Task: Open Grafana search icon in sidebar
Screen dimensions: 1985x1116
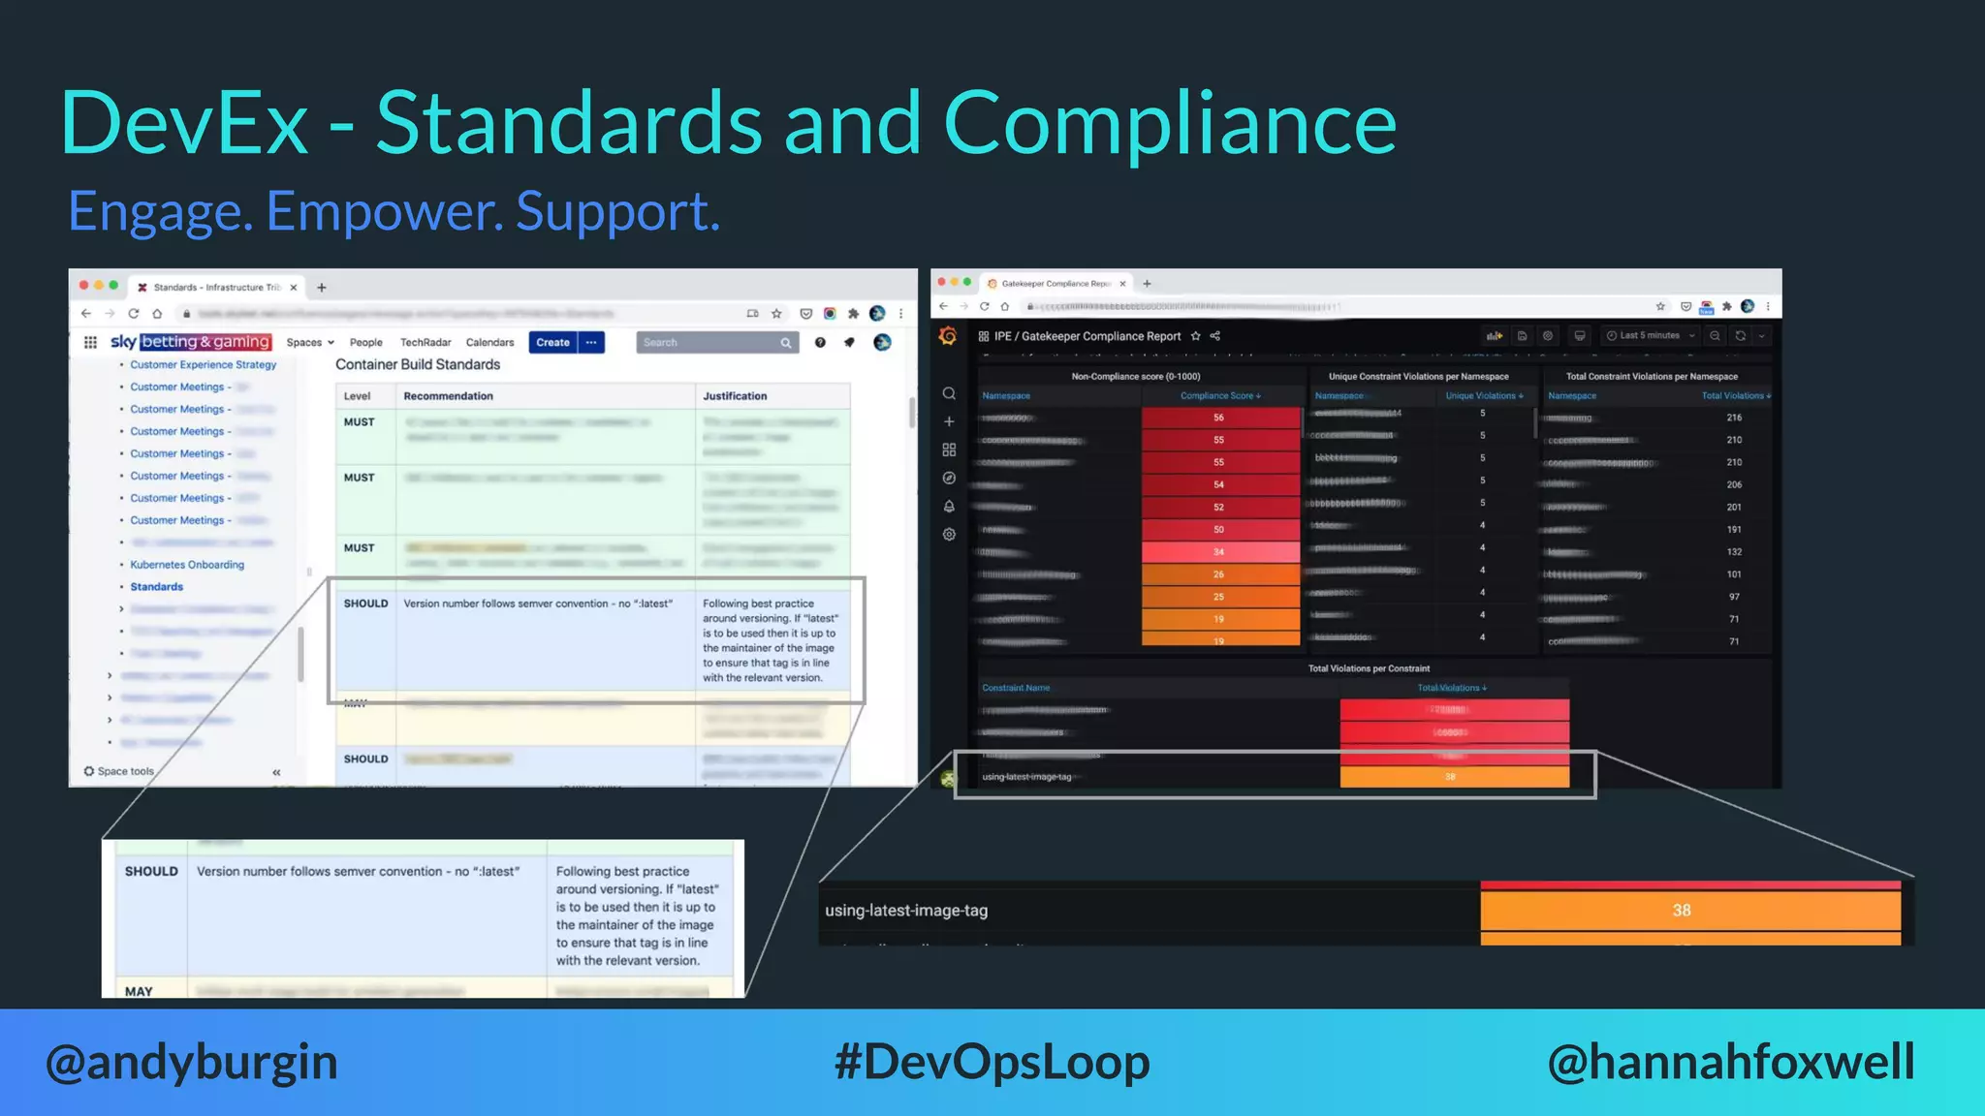Action: pos(949,393)
